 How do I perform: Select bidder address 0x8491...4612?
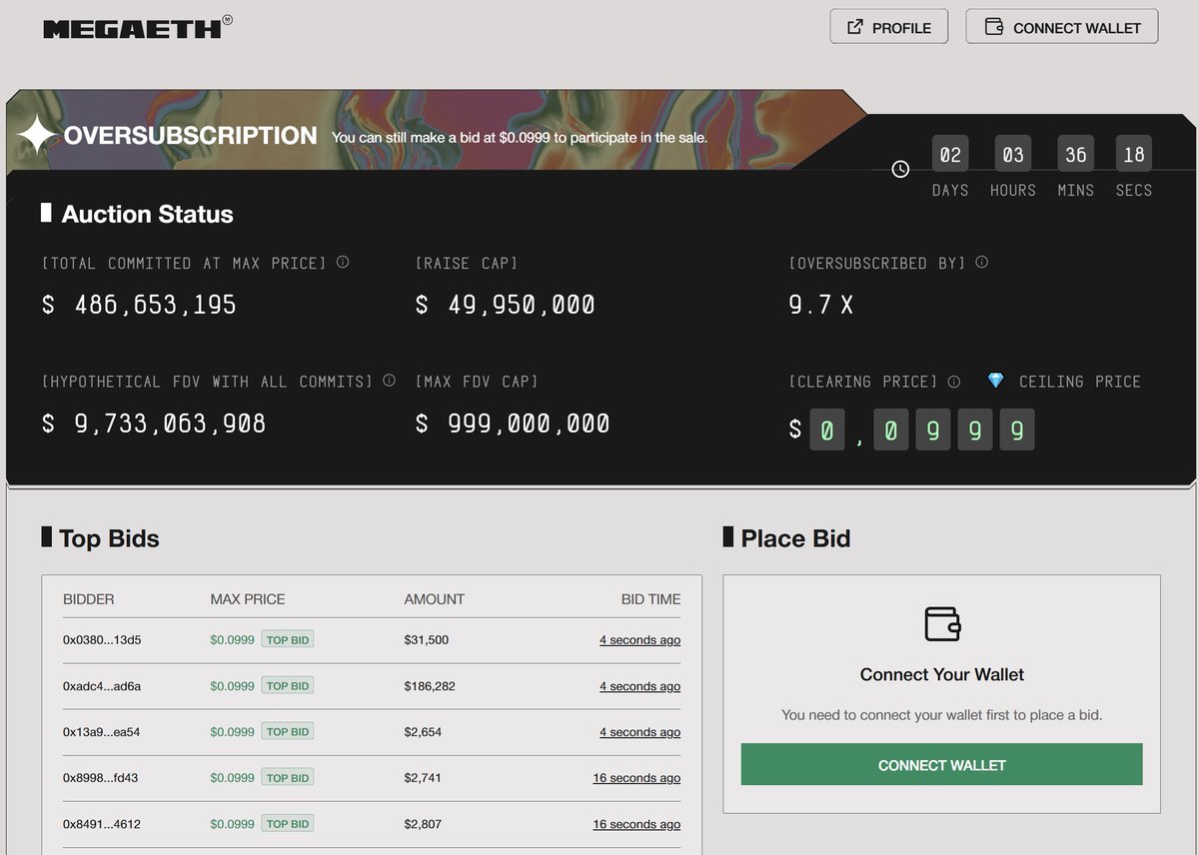click(101, 824)
